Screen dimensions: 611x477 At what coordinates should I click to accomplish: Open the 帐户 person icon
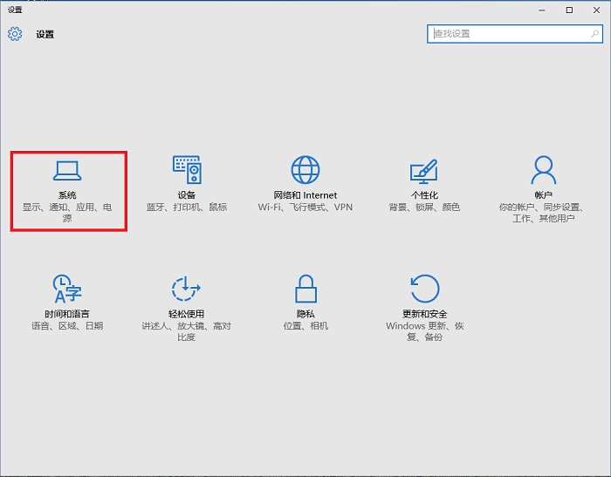(543, 169)
